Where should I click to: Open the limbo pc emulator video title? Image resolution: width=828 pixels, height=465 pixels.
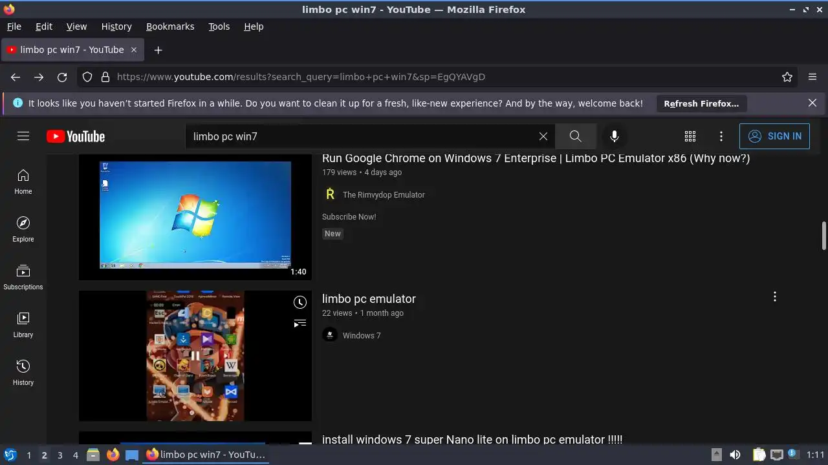(369, 299)
